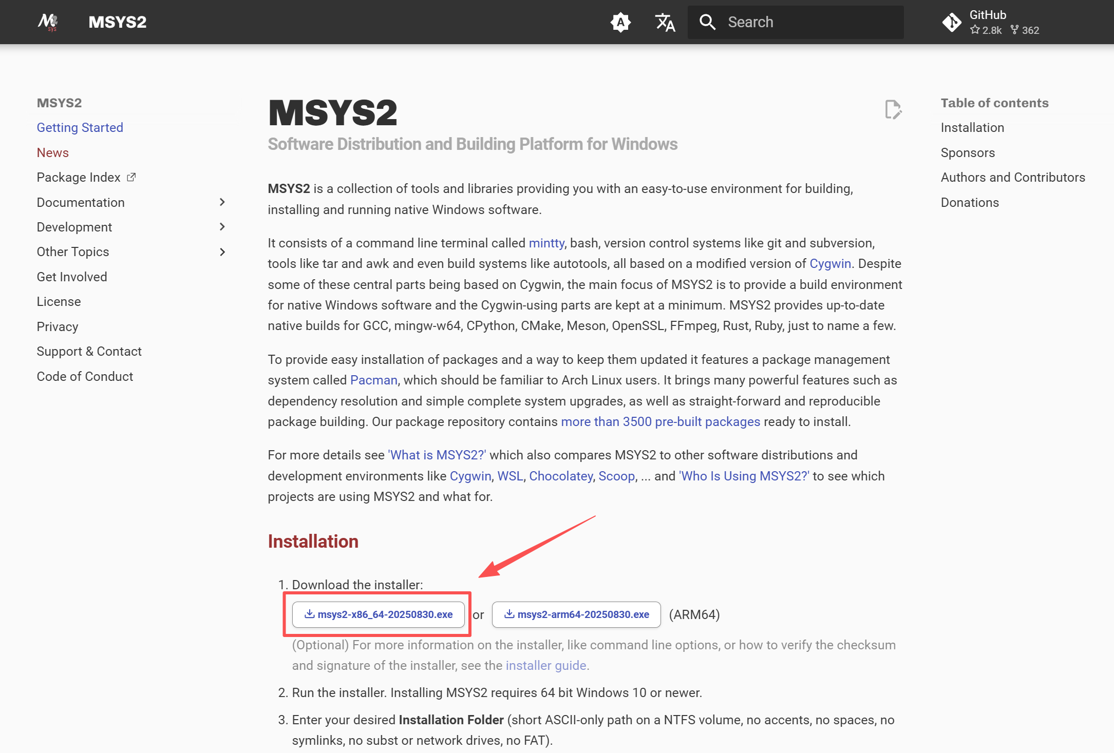Follow the Cygwin link after 'modified version of'
This screenshot has width=1114, height=753.
[x=830, y=263]
